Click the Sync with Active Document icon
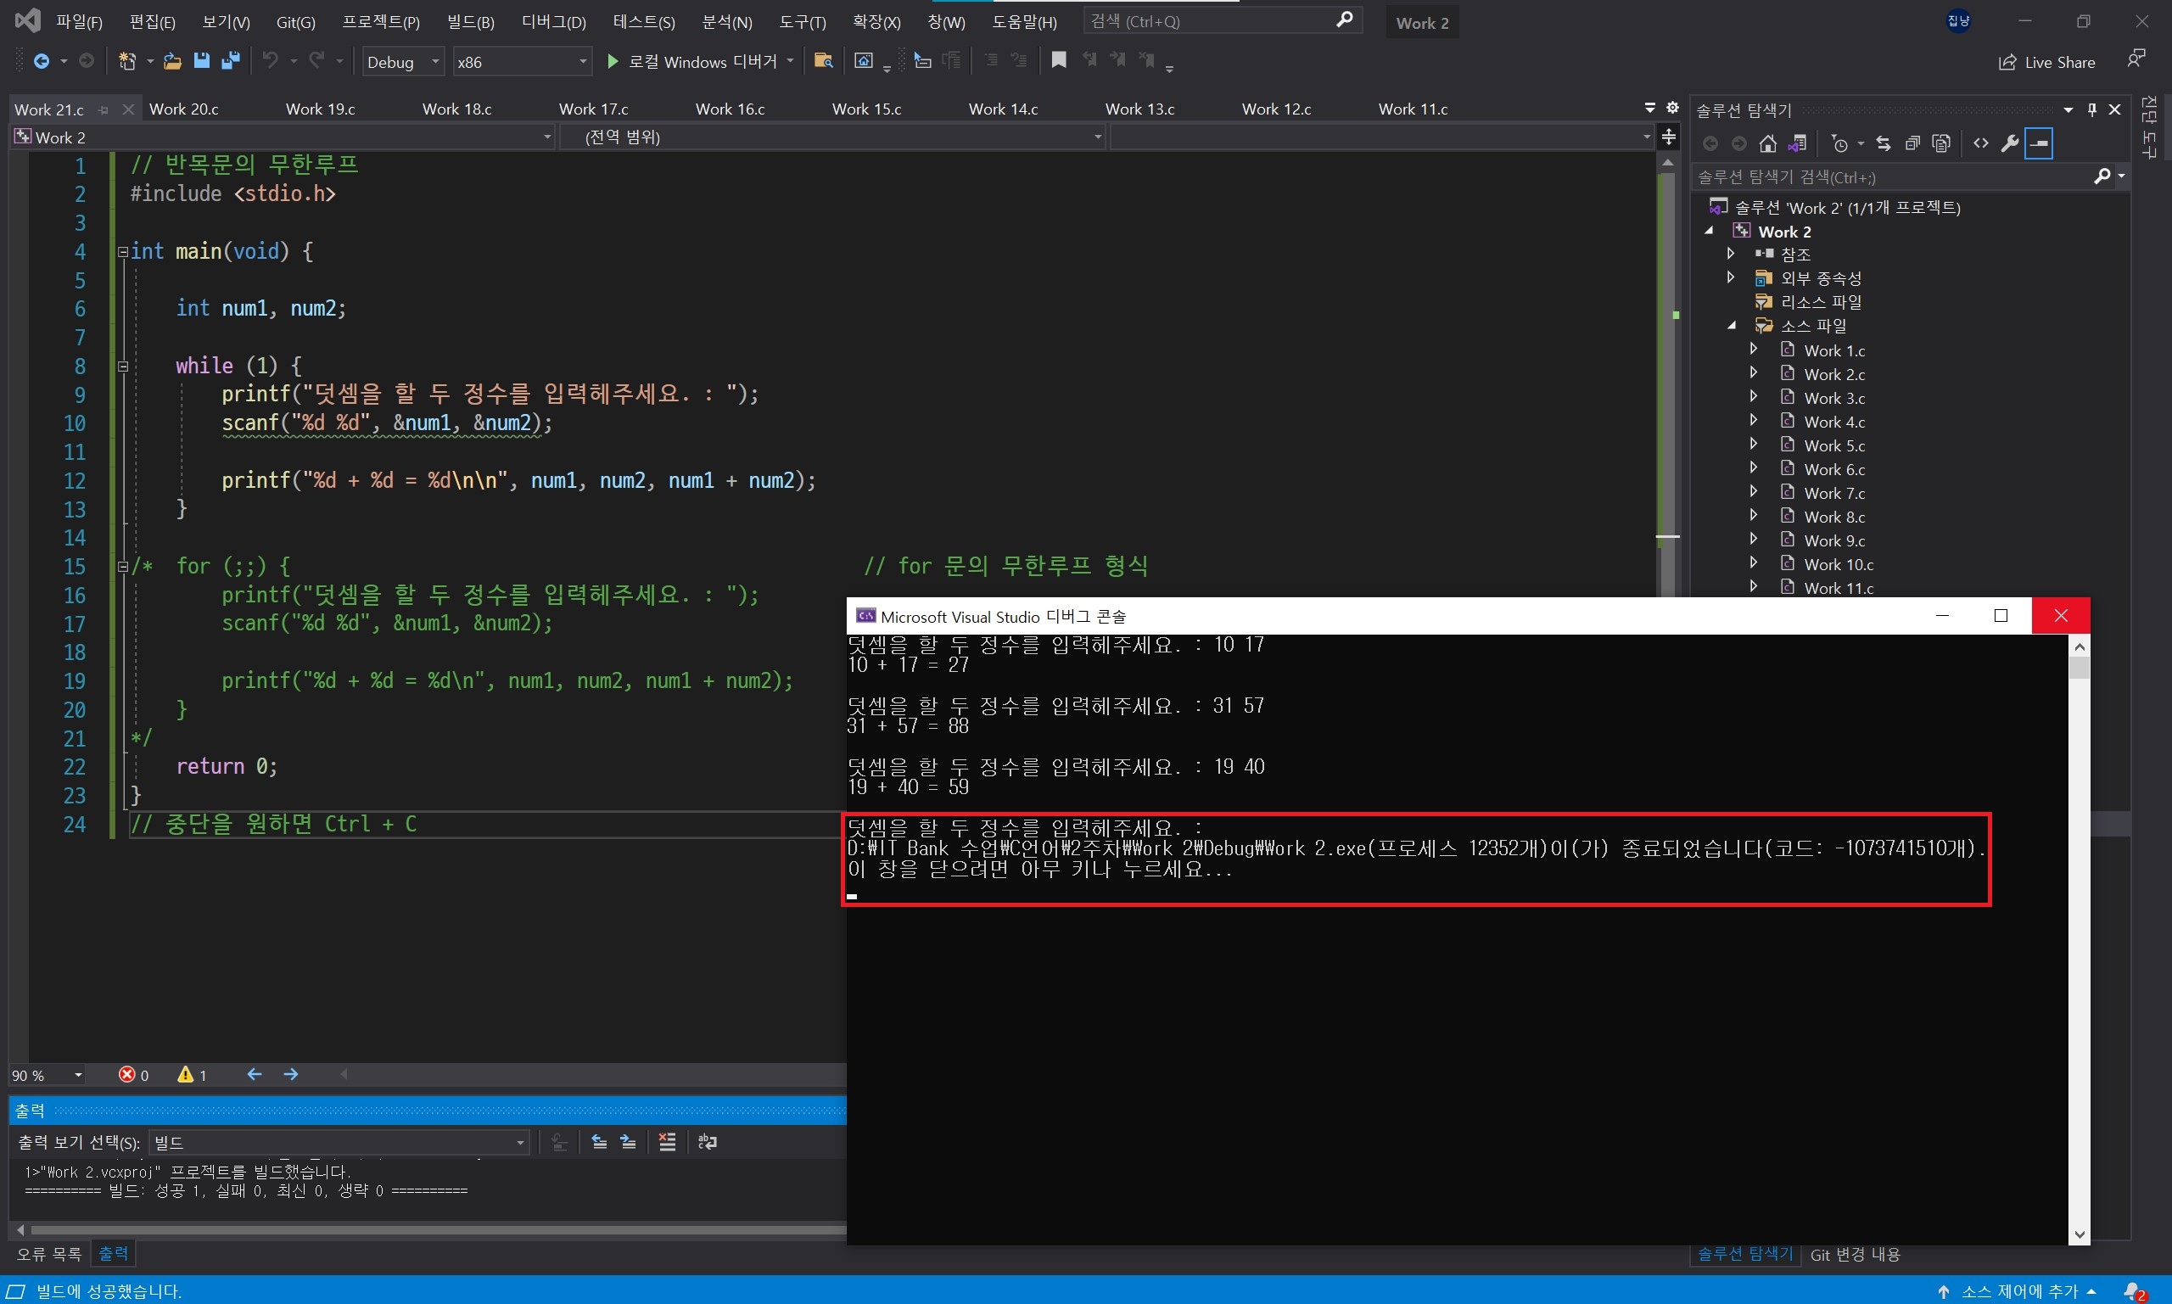This screenshot has width=2172, height=1304. click(x=1883, y=143)
